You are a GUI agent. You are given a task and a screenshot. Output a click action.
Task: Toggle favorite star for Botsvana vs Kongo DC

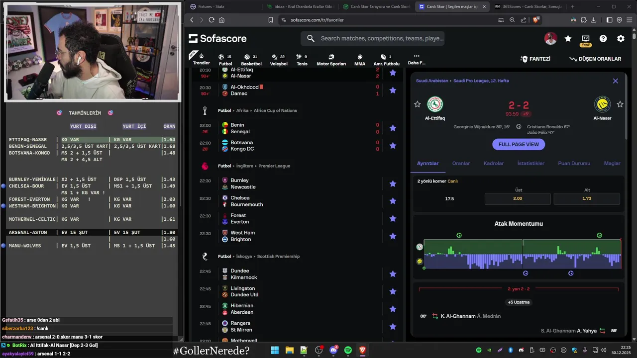tap(393, 145)
